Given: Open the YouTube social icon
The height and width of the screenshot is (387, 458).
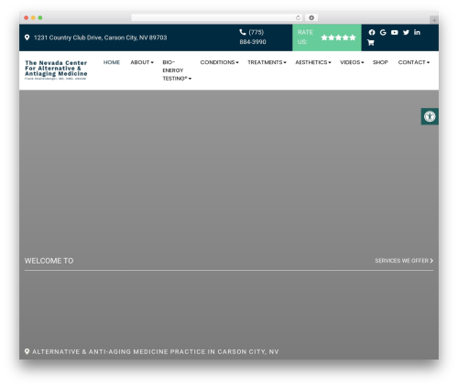Looking at the screenshot, I should pos(395,32).
